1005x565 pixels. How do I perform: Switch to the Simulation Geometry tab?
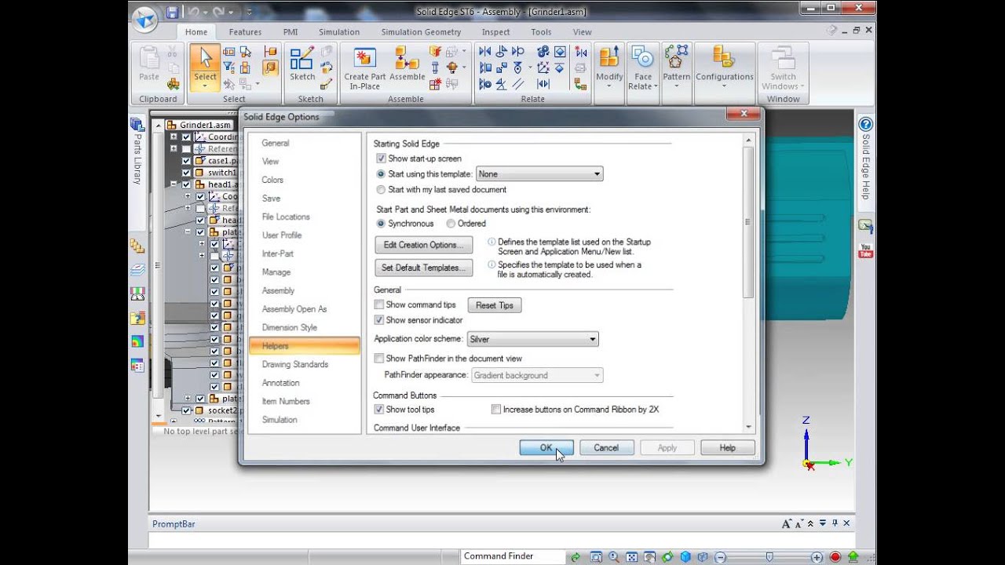pyautogui.click(x=421, y=32)
